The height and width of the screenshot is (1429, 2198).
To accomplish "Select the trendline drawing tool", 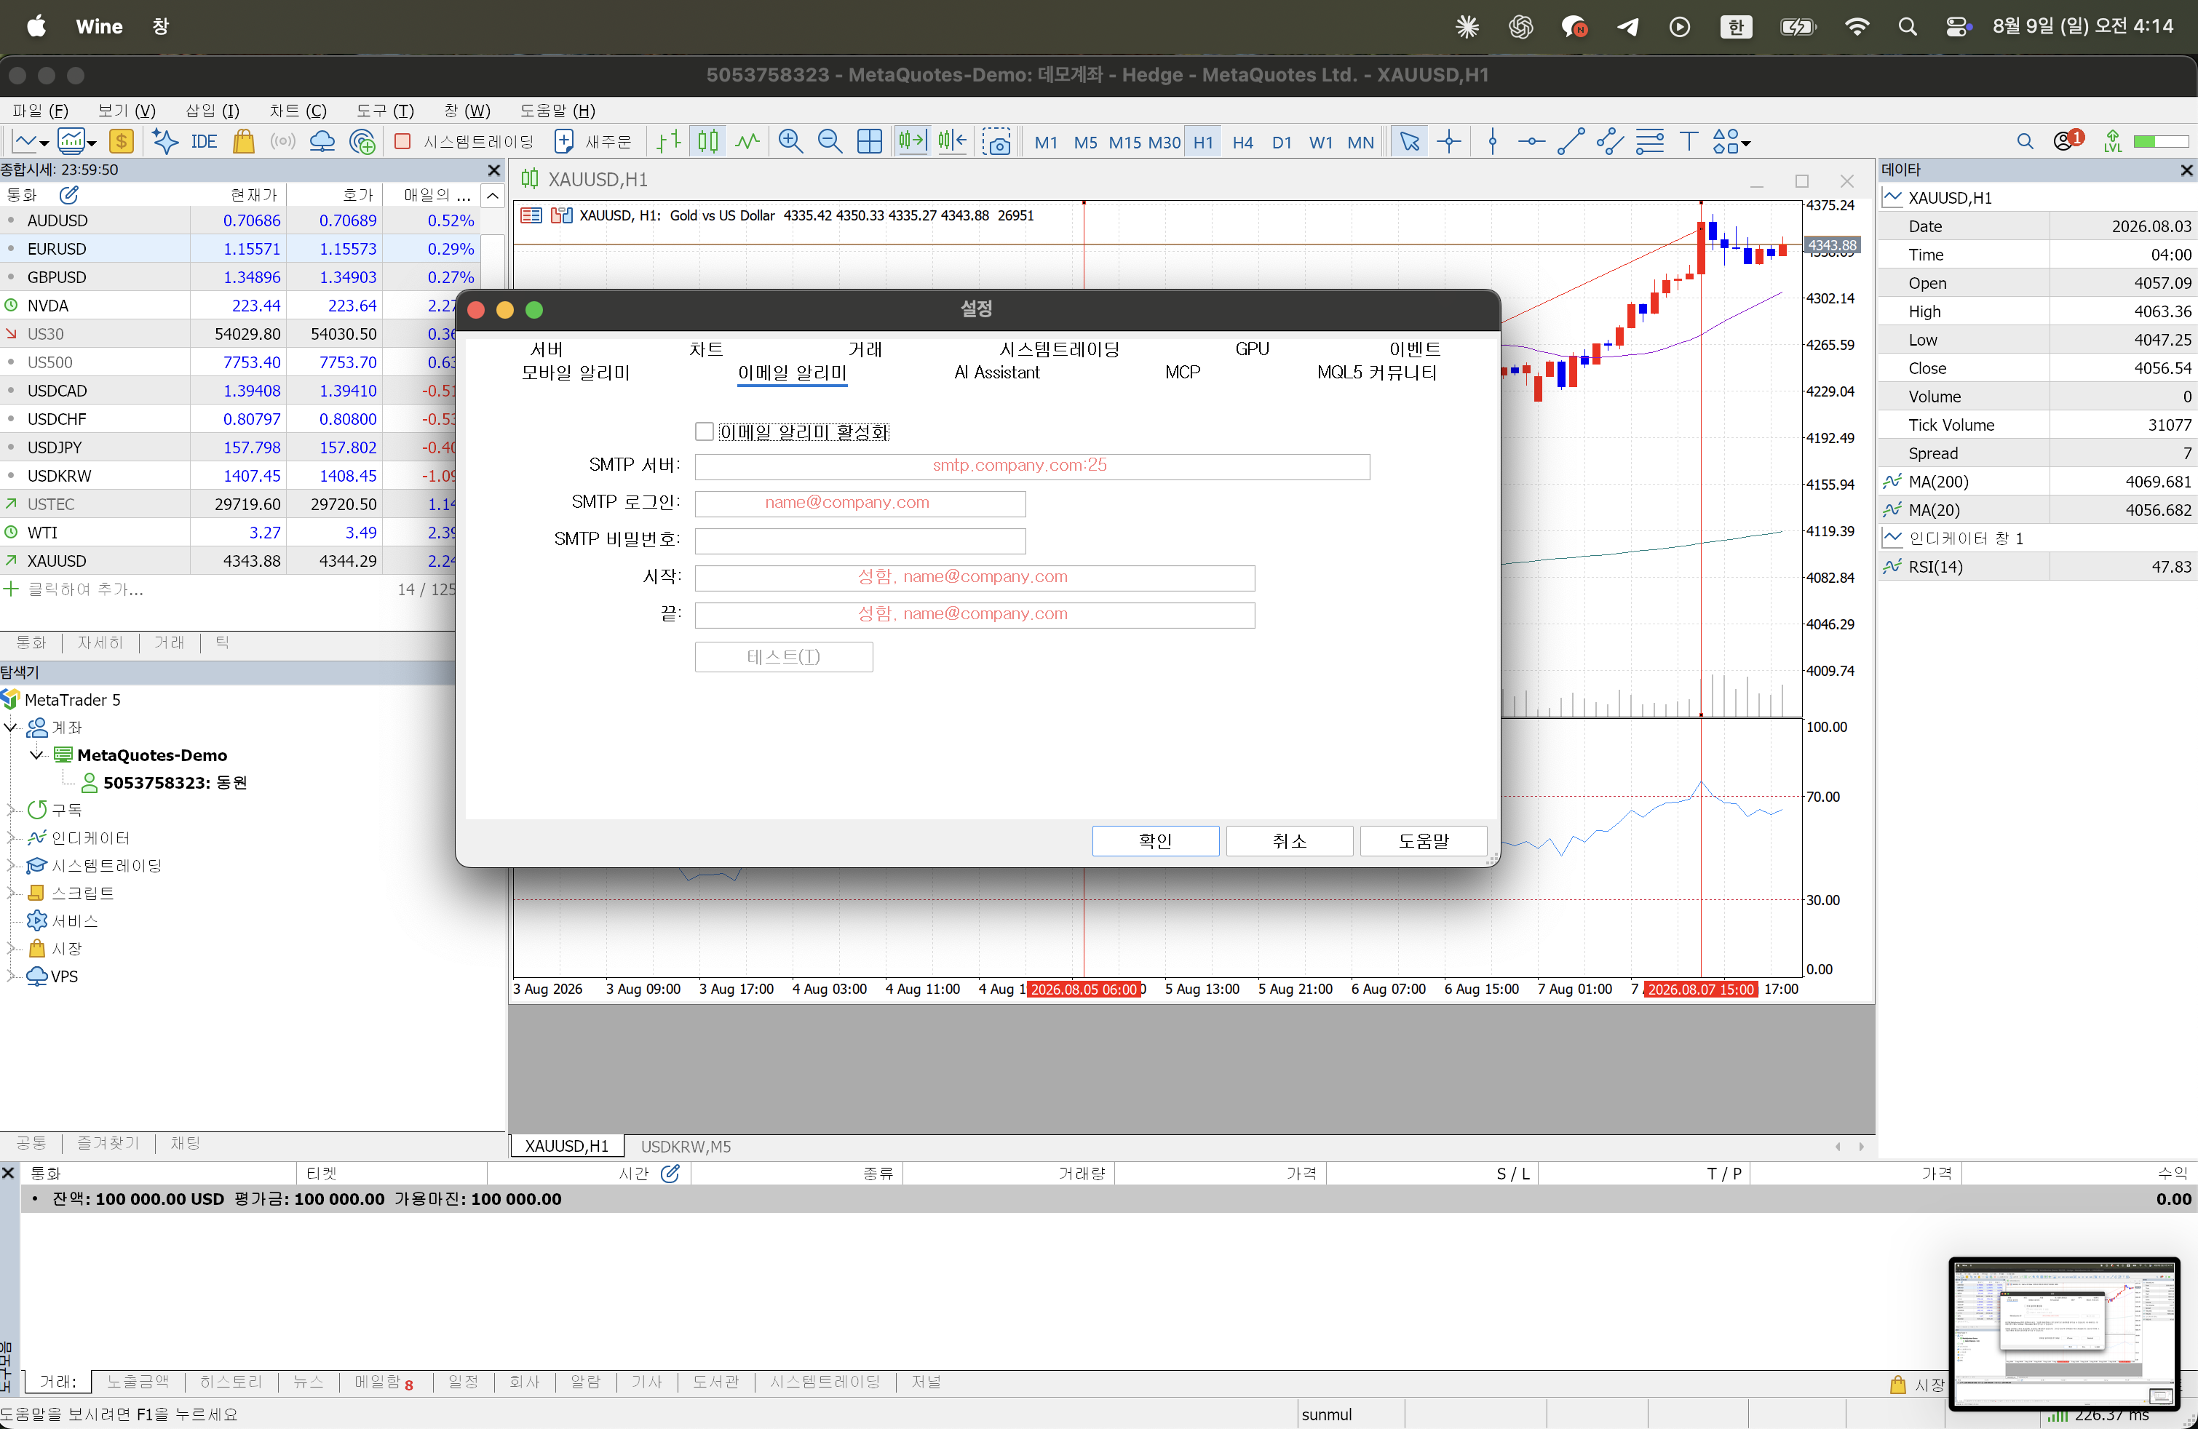I will (1571, 141).
